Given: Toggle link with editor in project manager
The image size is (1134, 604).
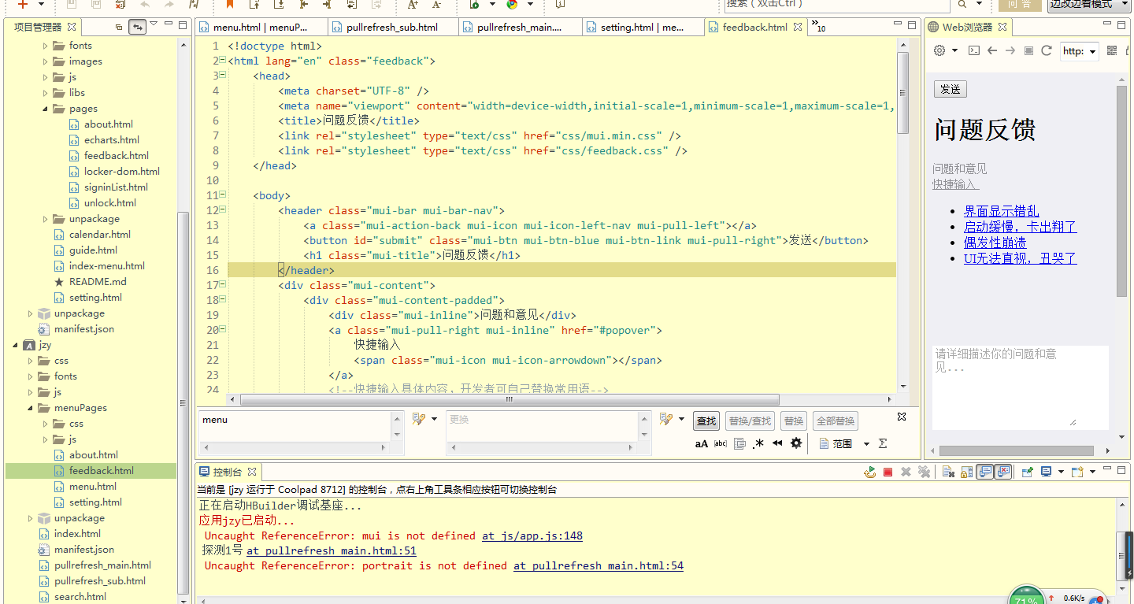Looking at the screenshot, I should [x=138, y=27].
